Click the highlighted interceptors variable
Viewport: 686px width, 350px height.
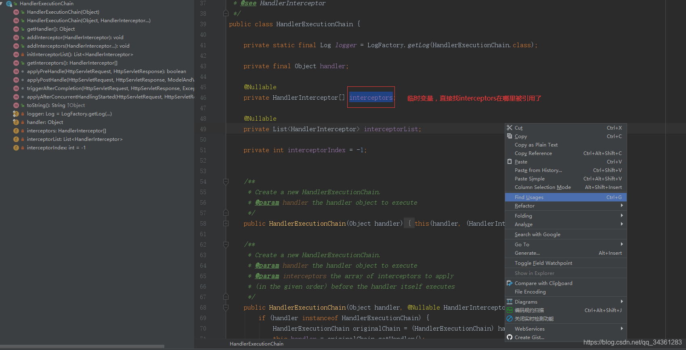371,98
